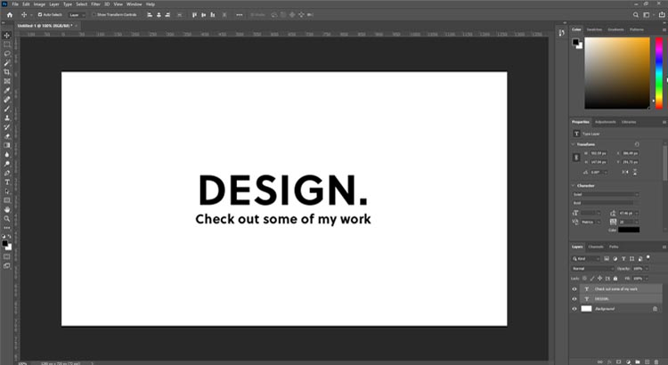Choose the Horizontal Type tool
Screen dimensions: 668x365
pos(7,182)
